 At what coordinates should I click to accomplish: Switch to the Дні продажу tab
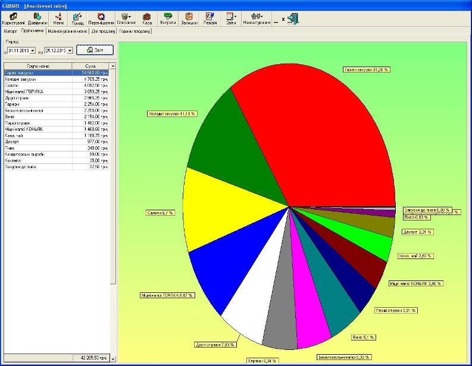[103, 31]
